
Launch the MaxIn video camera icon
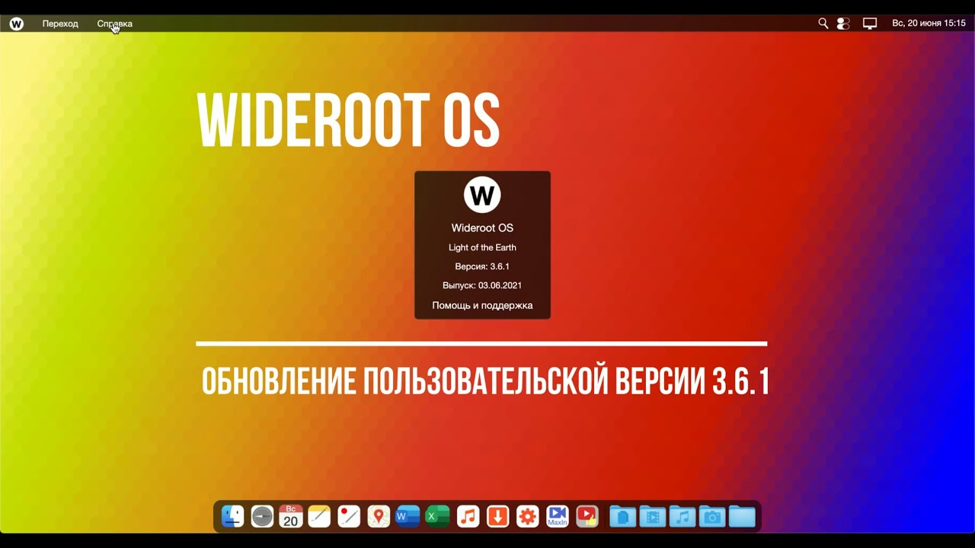click(x=558, y=517)
